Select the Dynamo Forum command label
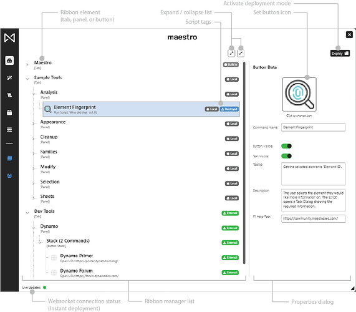 click(x=76, y=271)
